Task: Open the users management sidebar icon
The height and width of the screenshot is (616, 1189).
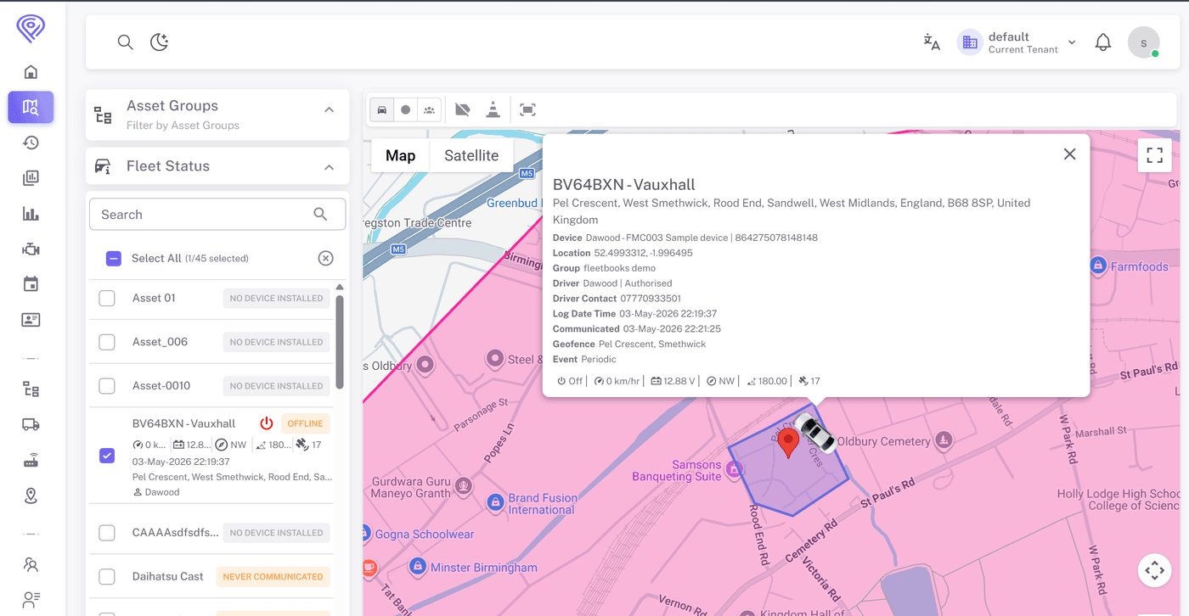Action: (31, 564)
